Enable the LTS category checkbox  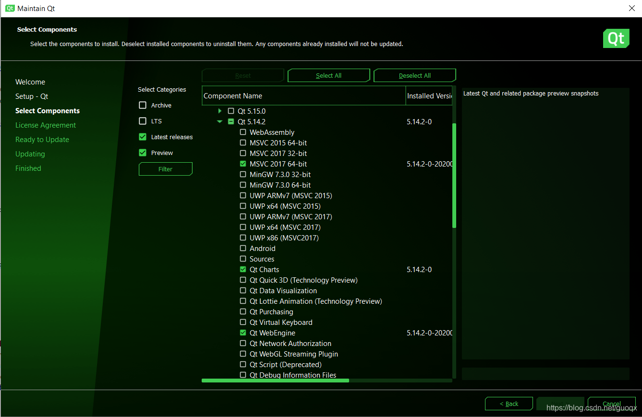[143, 121]
